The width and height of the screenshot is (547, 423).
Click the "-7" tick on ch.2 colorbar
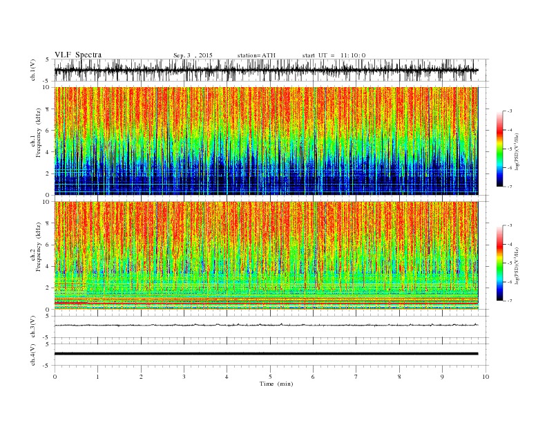[510, 301]
